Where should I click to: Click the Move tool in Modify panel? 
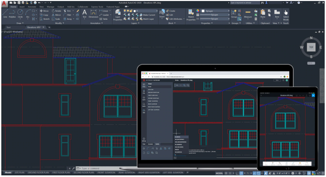pyautogui.click(x=44, y=11)
